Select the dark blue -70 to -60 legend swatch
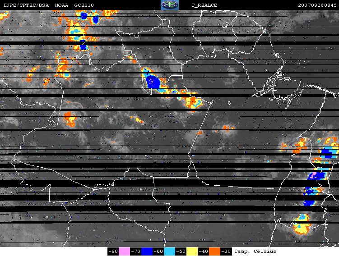This screenshot has width=339, height=256. coord(147,251)
